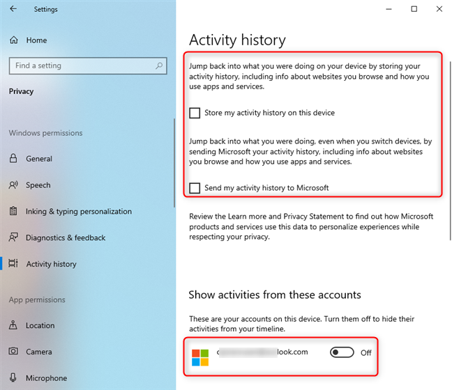Screen dimensions: 452x390
Task: Click App permissions group label
Action: [x=37, y=299]
